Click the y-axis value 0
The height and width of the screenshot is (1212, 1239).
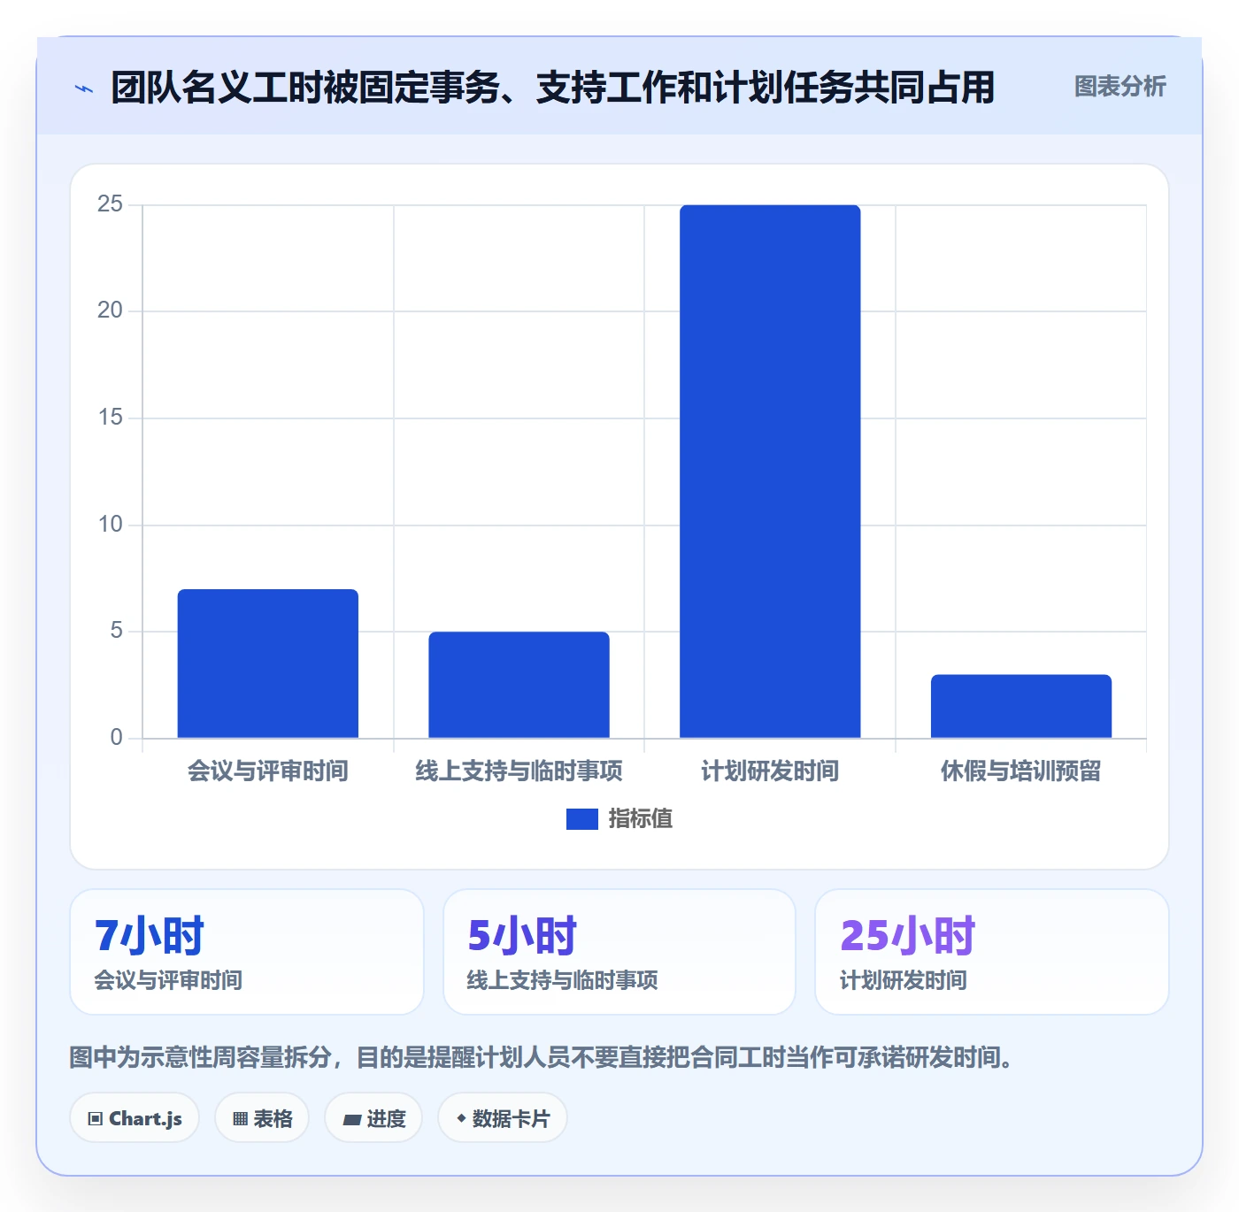click(x=116, y=738)
